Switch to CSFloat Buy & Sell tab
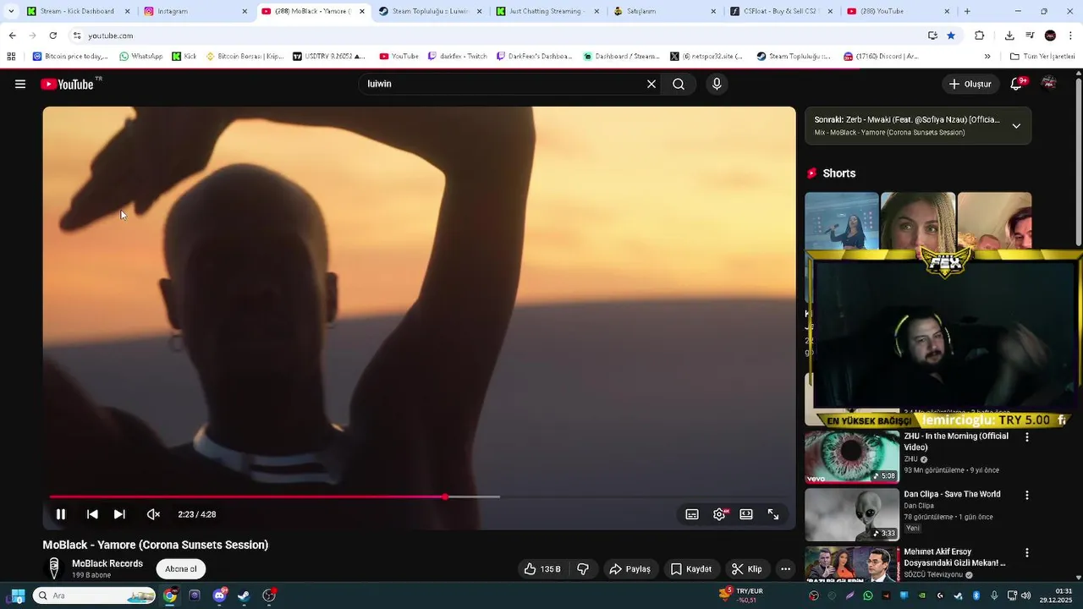Viewport: 1083px width, 609px height. pos(780,12)
